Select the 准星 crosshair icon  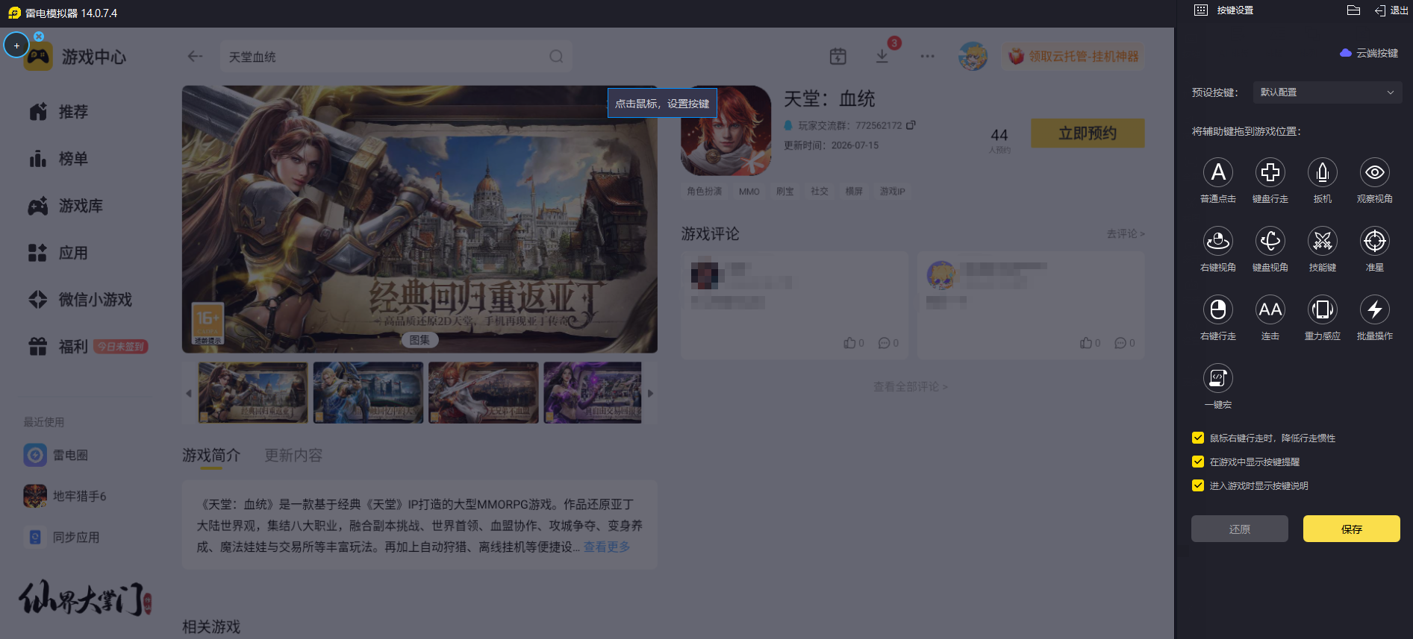(x=1375, y=242)
